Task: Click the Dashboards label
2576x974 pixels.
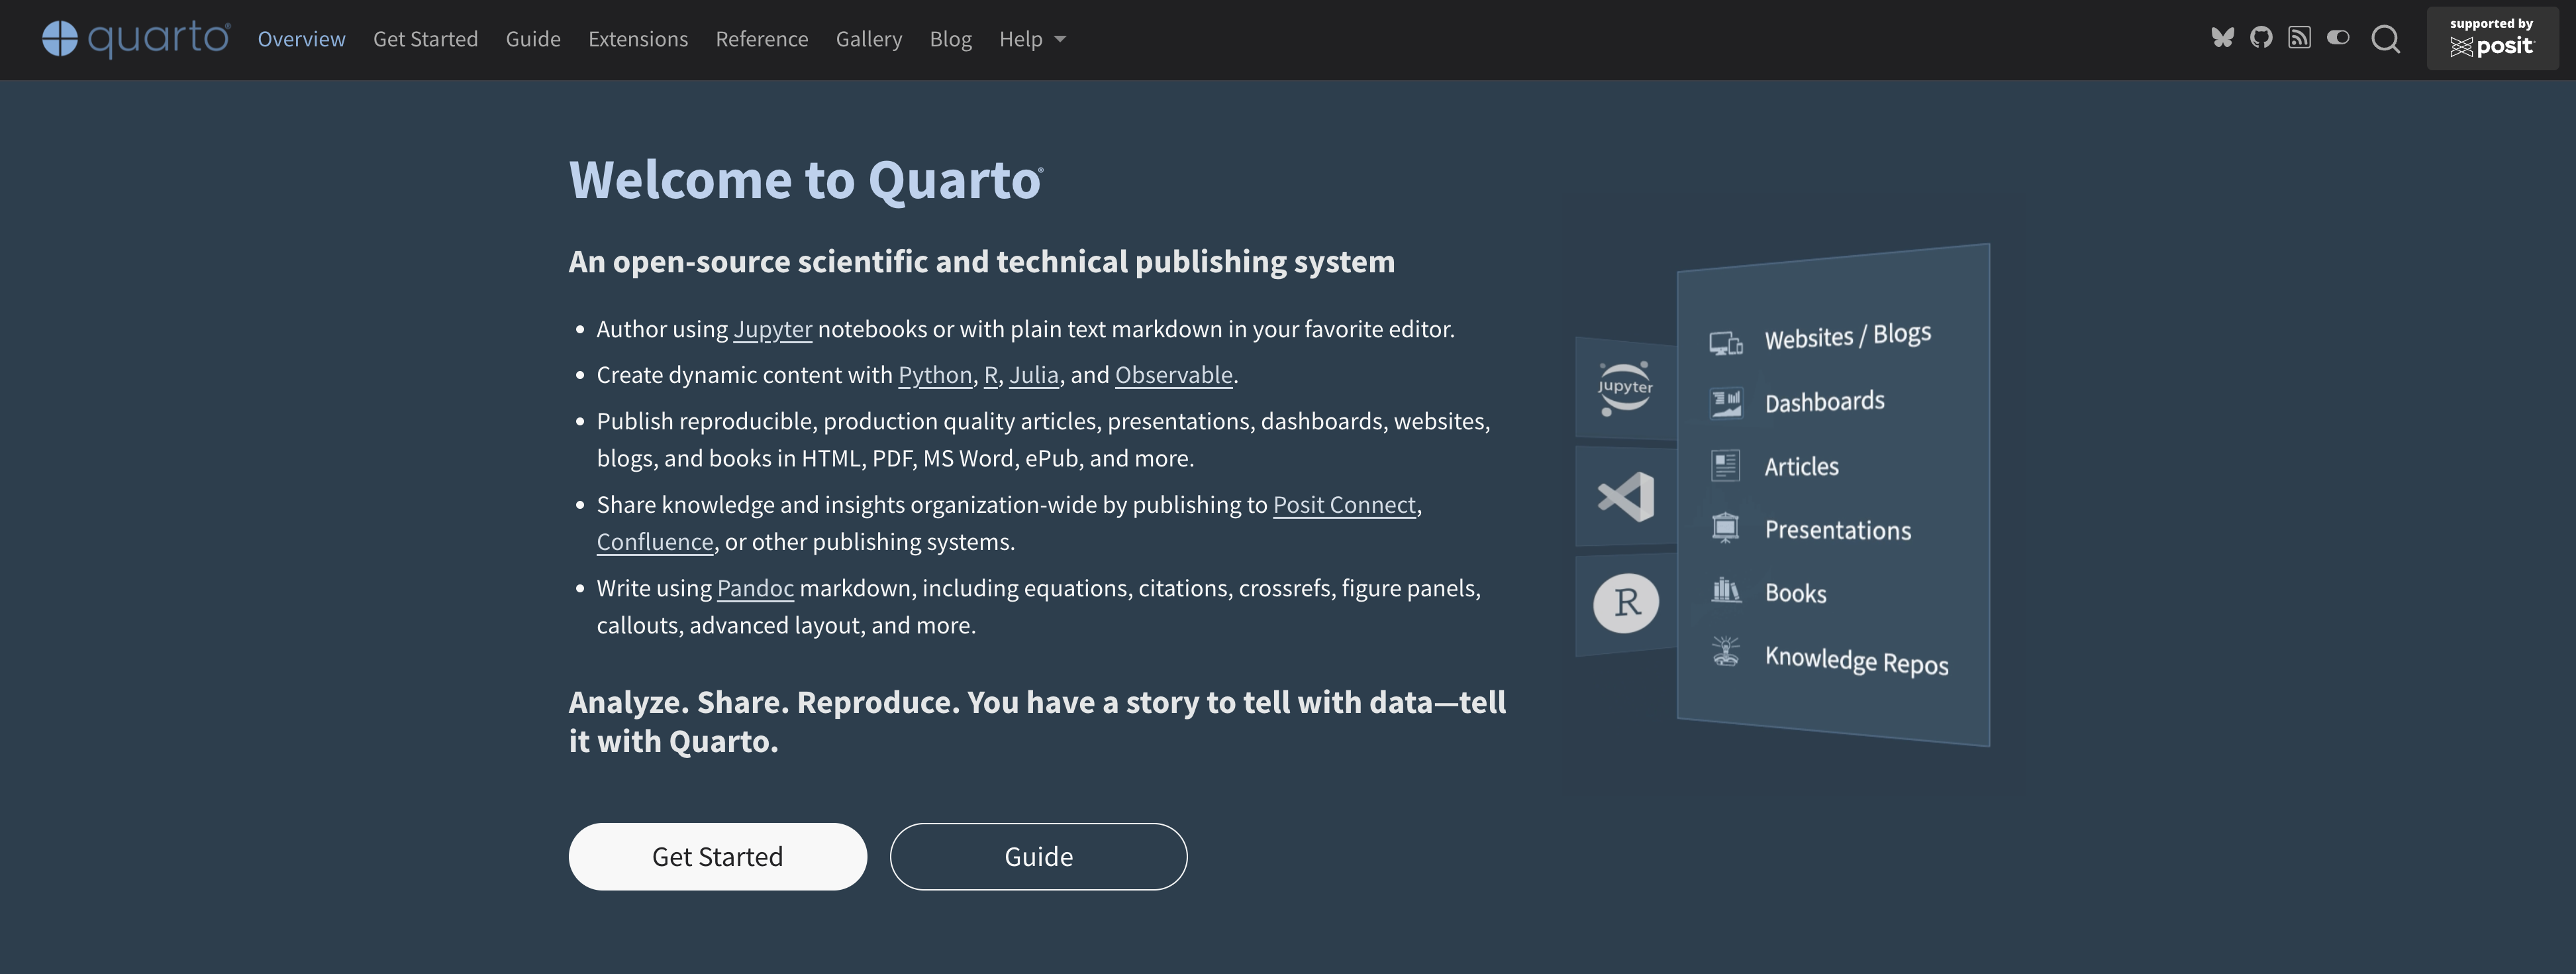Action: point(1824,402)
